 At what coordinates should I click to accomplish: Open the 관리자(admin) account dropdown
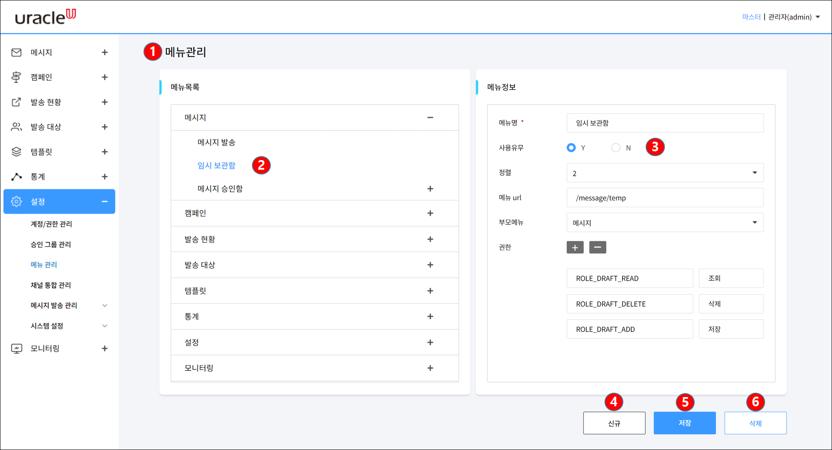point(794,17)
